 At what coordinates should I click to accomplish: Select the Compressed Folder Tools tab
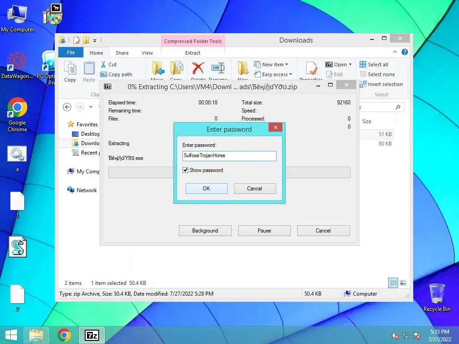193,41
